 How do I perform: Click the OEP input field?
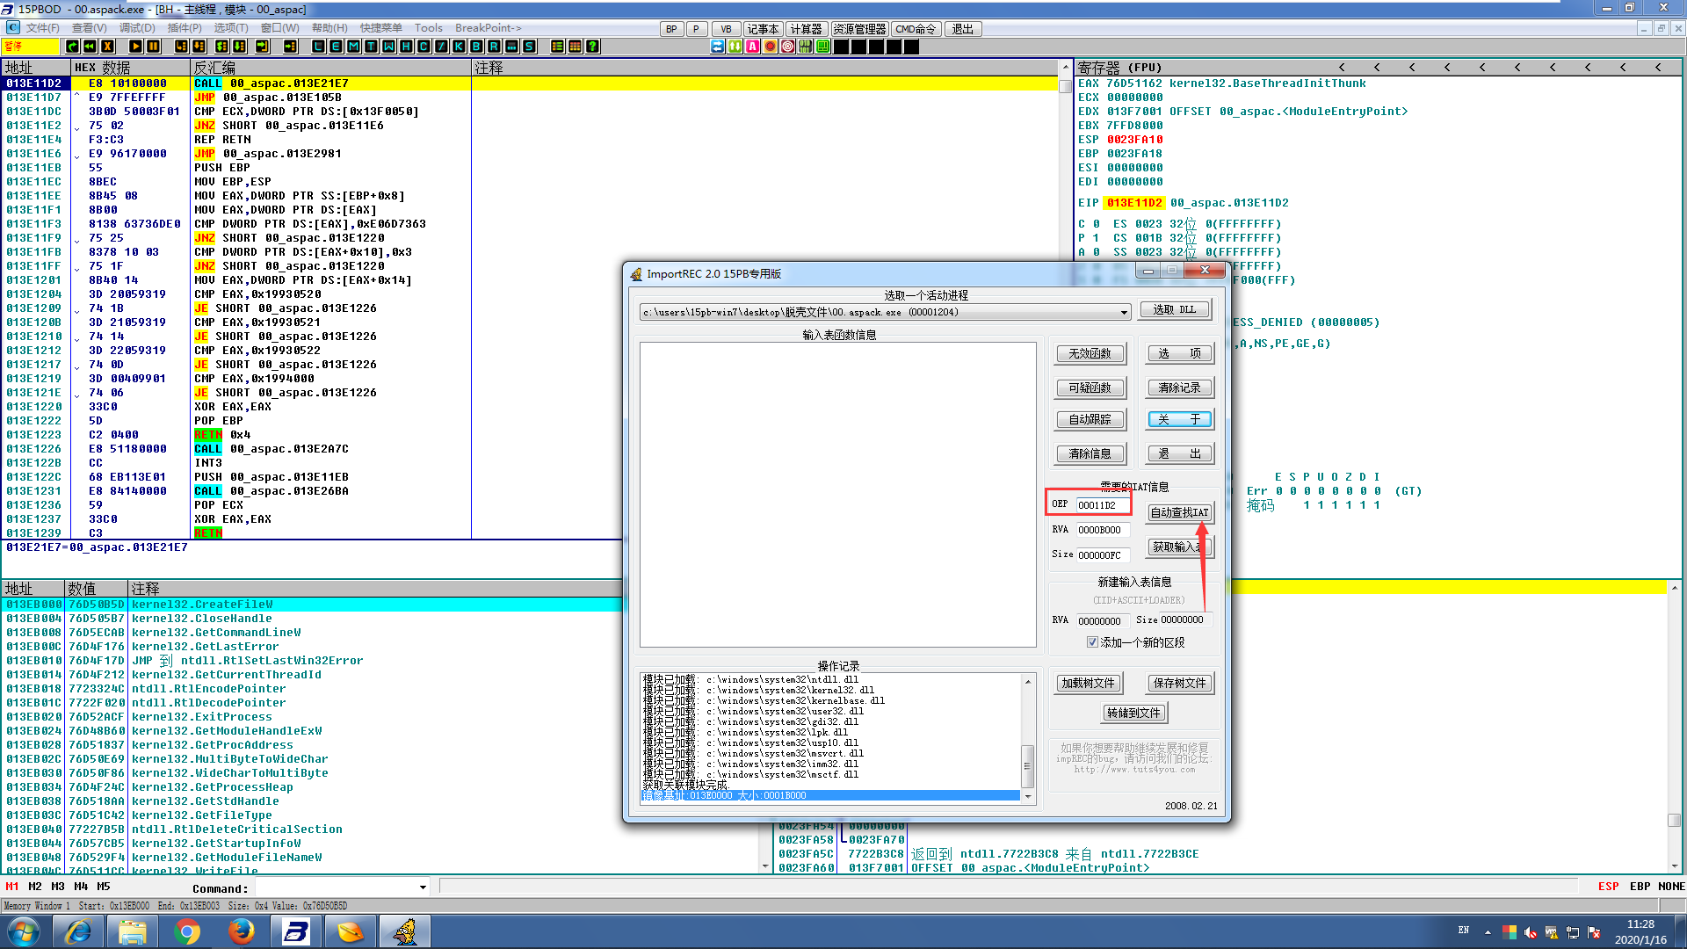pos(1102,505)
